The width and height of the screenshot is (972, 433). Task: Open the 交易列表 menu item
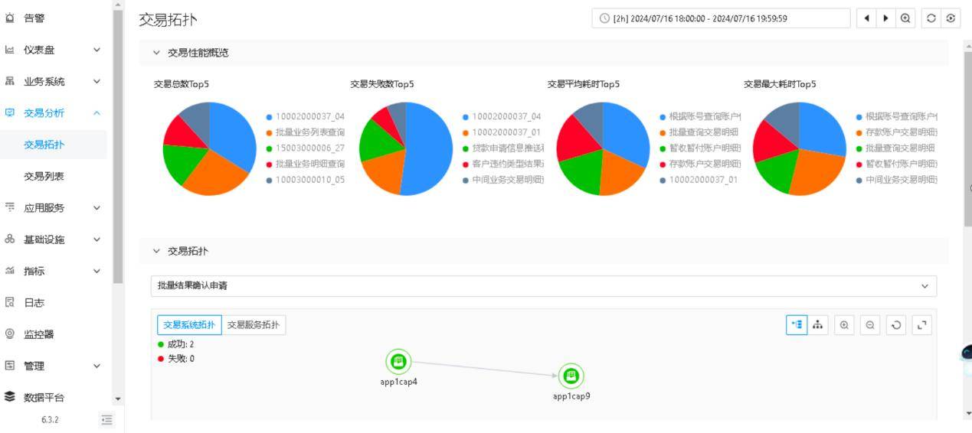pyautogui.click(x=44, y=176)
